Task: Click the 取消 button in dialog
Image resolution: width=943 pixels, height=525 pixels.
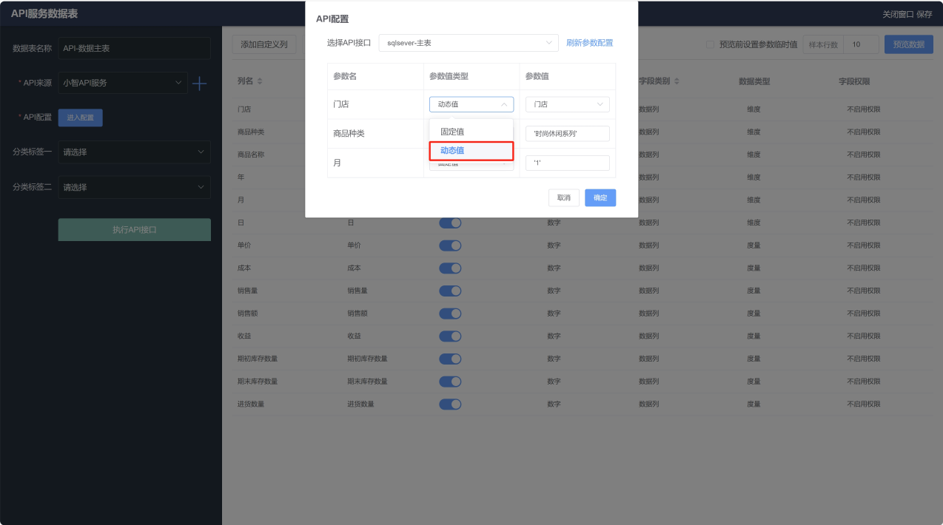Action: click(x=564, y=197)
